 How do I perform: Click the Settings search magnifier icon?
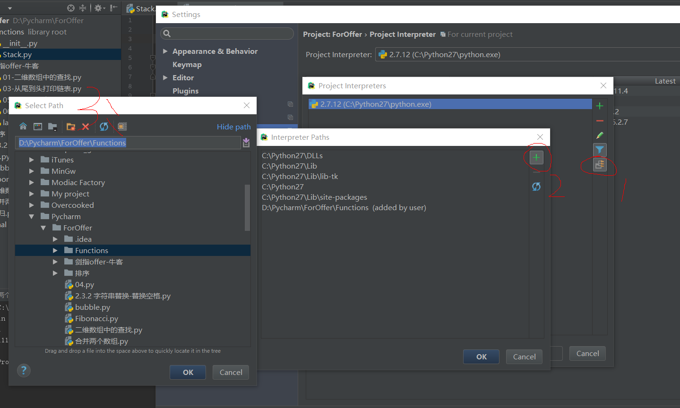(x=167, y=34)
